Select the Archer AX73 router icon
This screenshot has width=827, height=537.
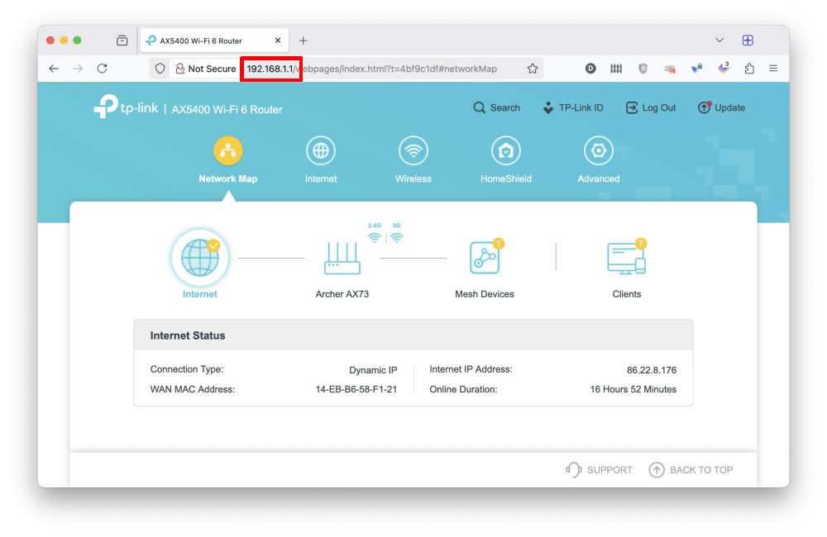pyautogui.click(x=342, y=259)
